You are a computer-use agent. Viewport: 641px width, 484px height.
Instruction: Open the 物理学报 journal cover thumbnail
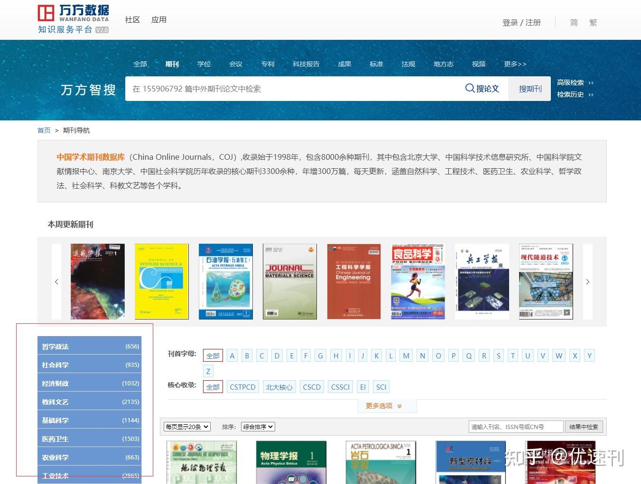pos(291,462)
